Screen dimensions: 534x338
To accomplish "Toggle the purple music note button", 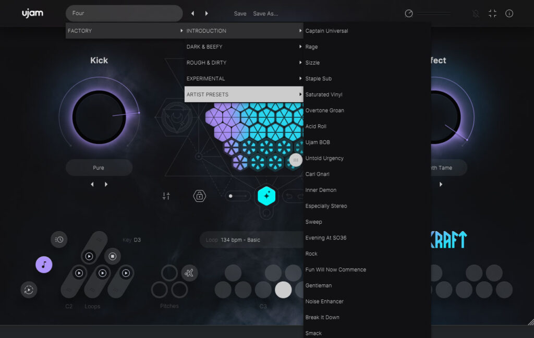I will 44,265.
